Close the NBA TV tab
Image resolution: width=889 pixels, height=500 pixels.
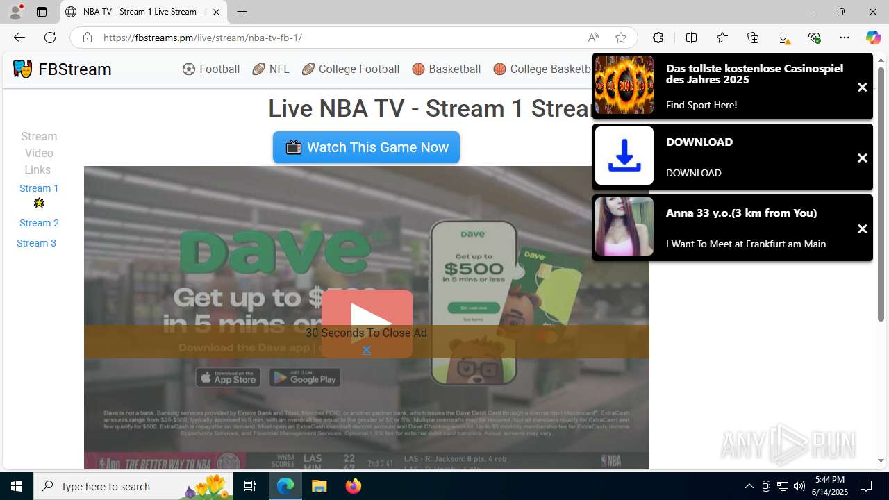[x=216, y=12]
